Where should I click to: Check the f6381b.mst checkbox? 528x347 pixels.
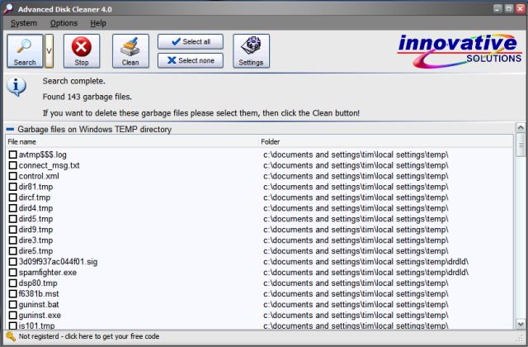click(13, 294)
